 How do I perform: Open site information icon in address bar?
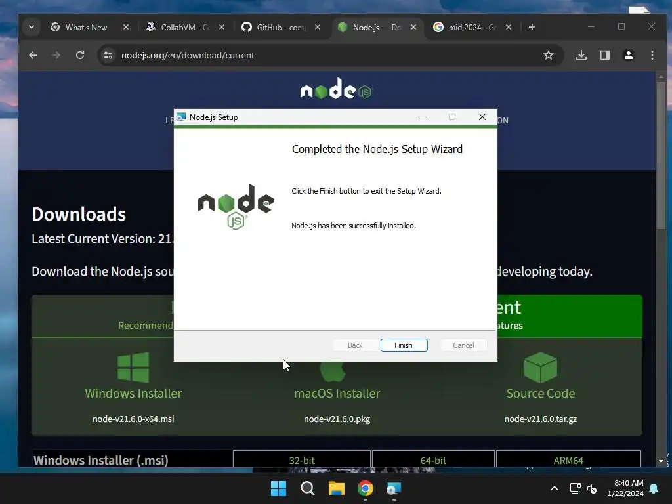point(108,55)
